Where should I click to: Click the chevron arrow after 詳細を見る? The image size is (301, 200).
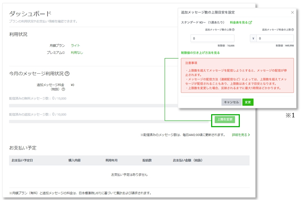(x=249, y=135)
